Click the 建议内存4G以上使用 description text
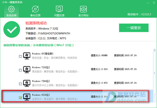157x108 pixels. [55, 85]
